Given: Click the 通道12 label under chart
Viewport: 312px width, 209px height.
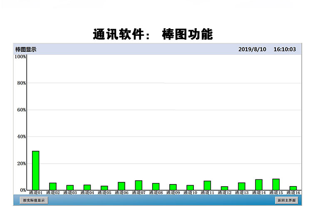Looking at the screenshot, I should 224,193.
